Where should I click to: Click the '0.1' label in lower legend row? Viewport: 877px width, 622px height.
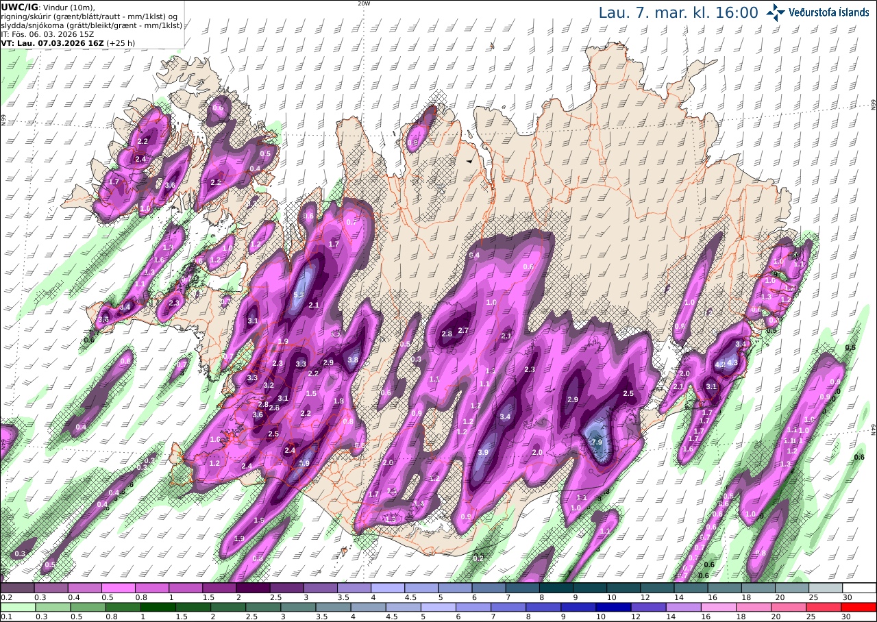click(5, 617)
